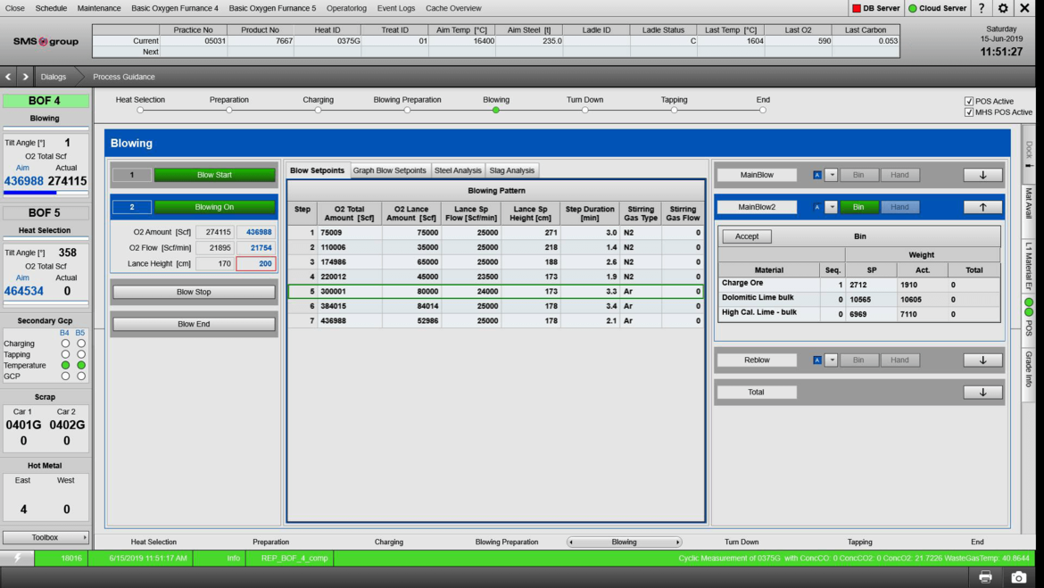The image size is (1044, 588).
Task: Toggle POS Active checkbox
Action: [969, 101]
